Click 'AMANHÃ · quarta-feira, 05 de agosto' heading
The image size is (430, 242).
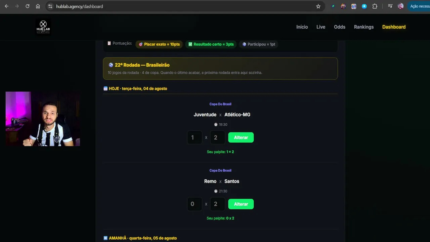(143, 238)
